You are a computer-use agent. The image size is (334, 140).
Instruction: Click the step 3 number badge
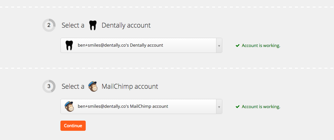tap(49, 86)
